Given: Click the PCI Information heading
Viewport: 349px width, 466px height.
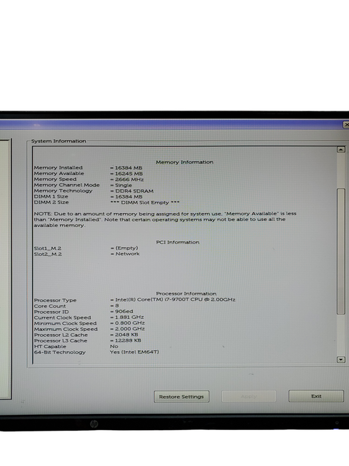Looking at the screenshot, I should coord(177,242).
